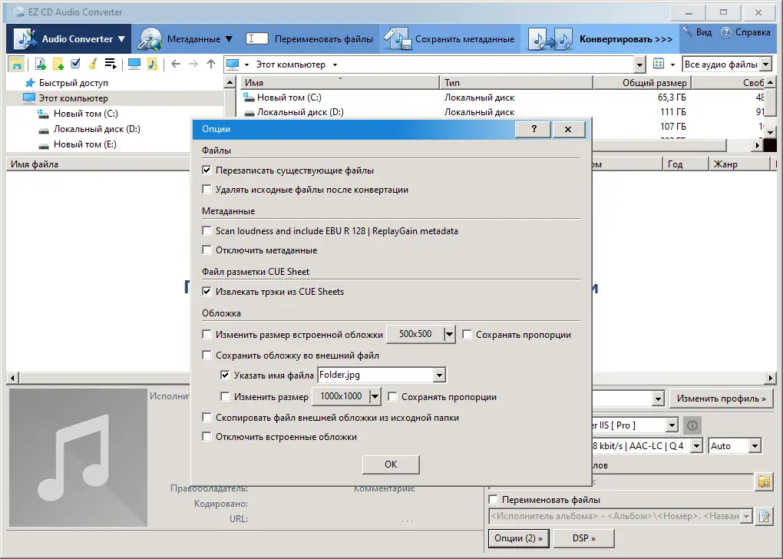Click the add audio files icon
The height and width of the screenshot is (559, 783).
[41, 64]
